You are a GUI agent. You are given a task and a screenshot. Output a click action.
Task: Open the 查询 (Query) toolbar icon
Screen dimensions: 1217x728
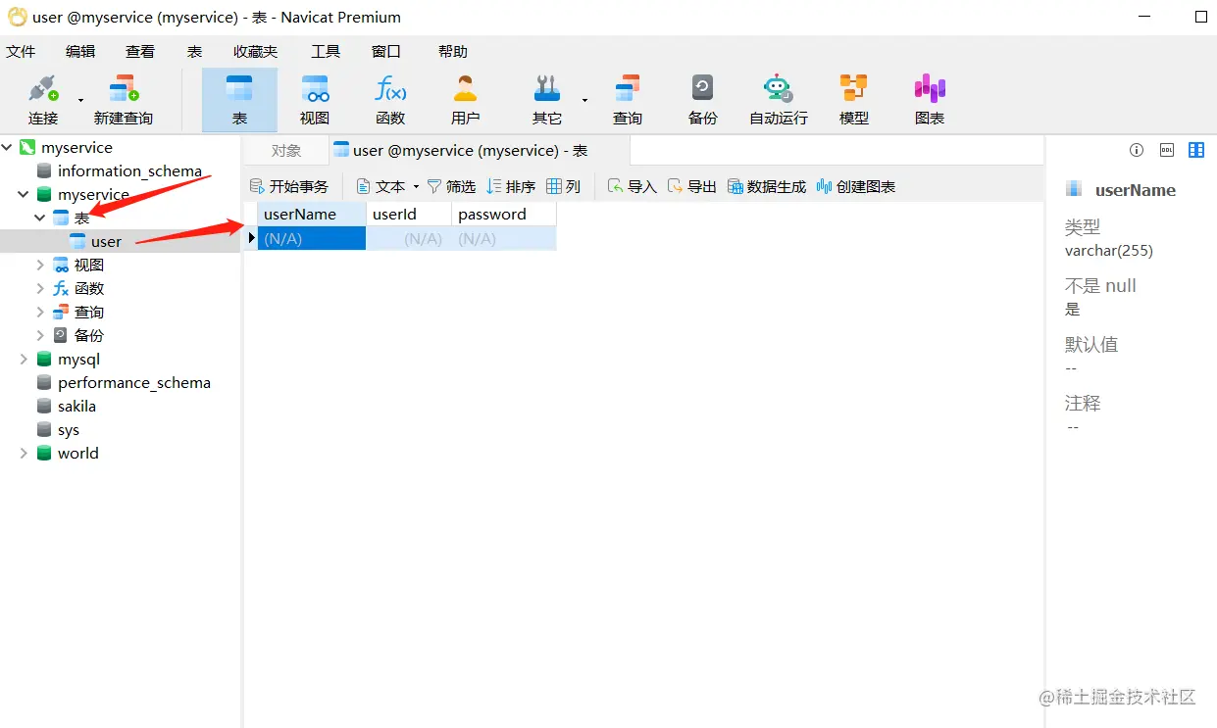pos(627,98)
